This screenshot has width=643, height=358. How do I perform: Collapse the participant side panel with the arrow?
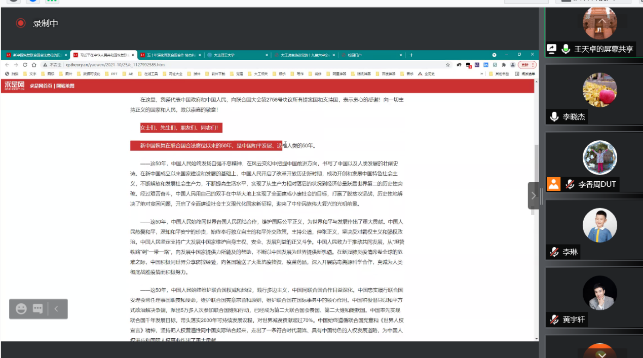tap(534, 195)
